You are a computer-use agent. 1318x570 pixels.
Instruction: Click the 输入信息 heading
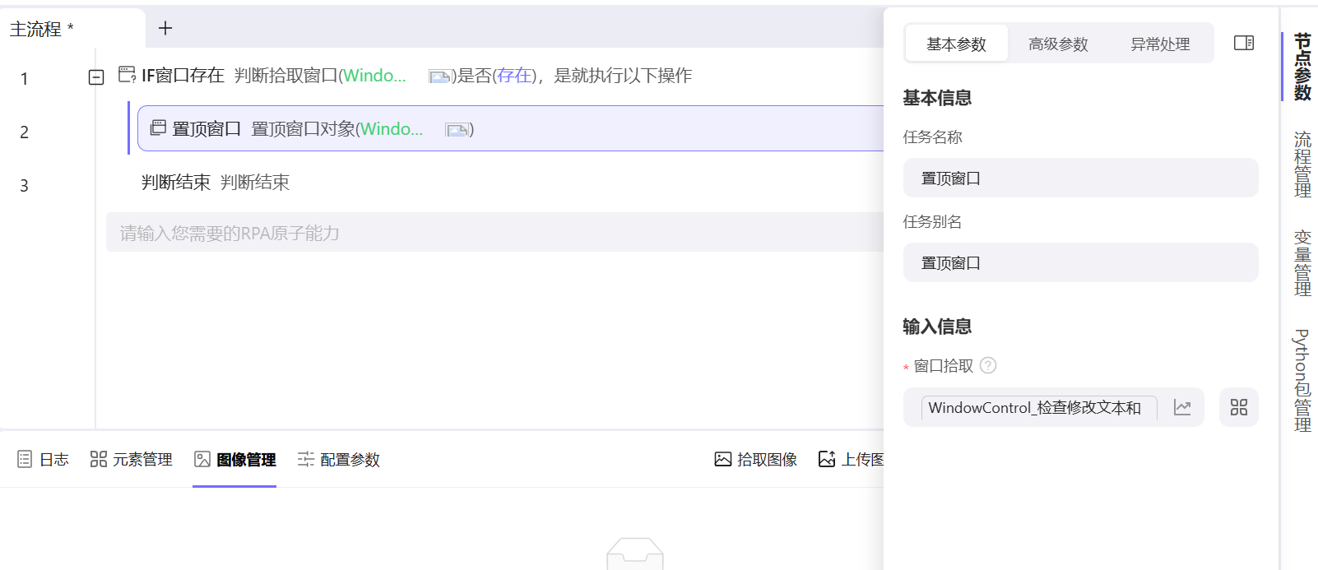(x=937, y=327)
